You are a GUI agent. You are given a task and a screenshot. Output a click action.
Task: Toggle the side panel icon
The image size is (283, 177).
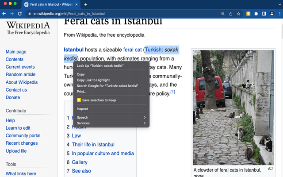tap(264, 14)
